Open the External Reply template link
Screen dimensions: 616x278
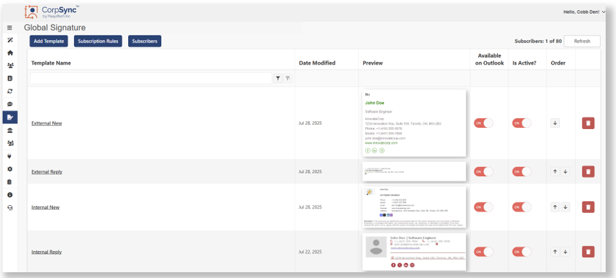(47, 172)
